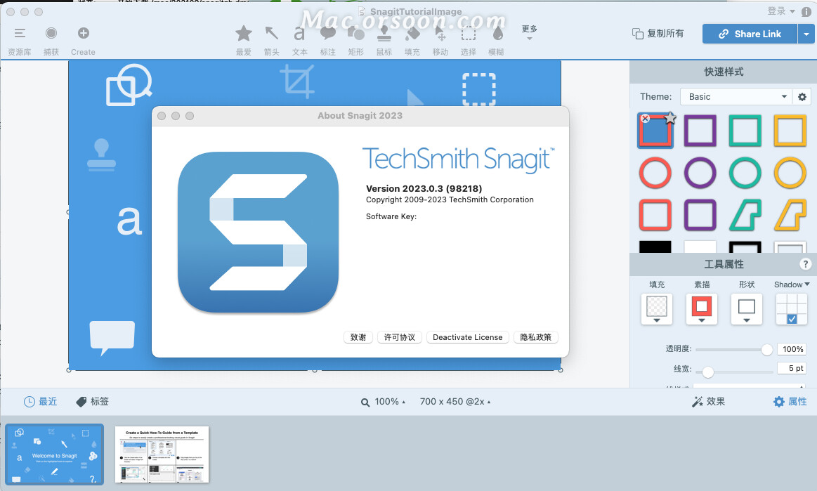Open the Tags tab
The image size is (817, 491).
tap(92, 401)
